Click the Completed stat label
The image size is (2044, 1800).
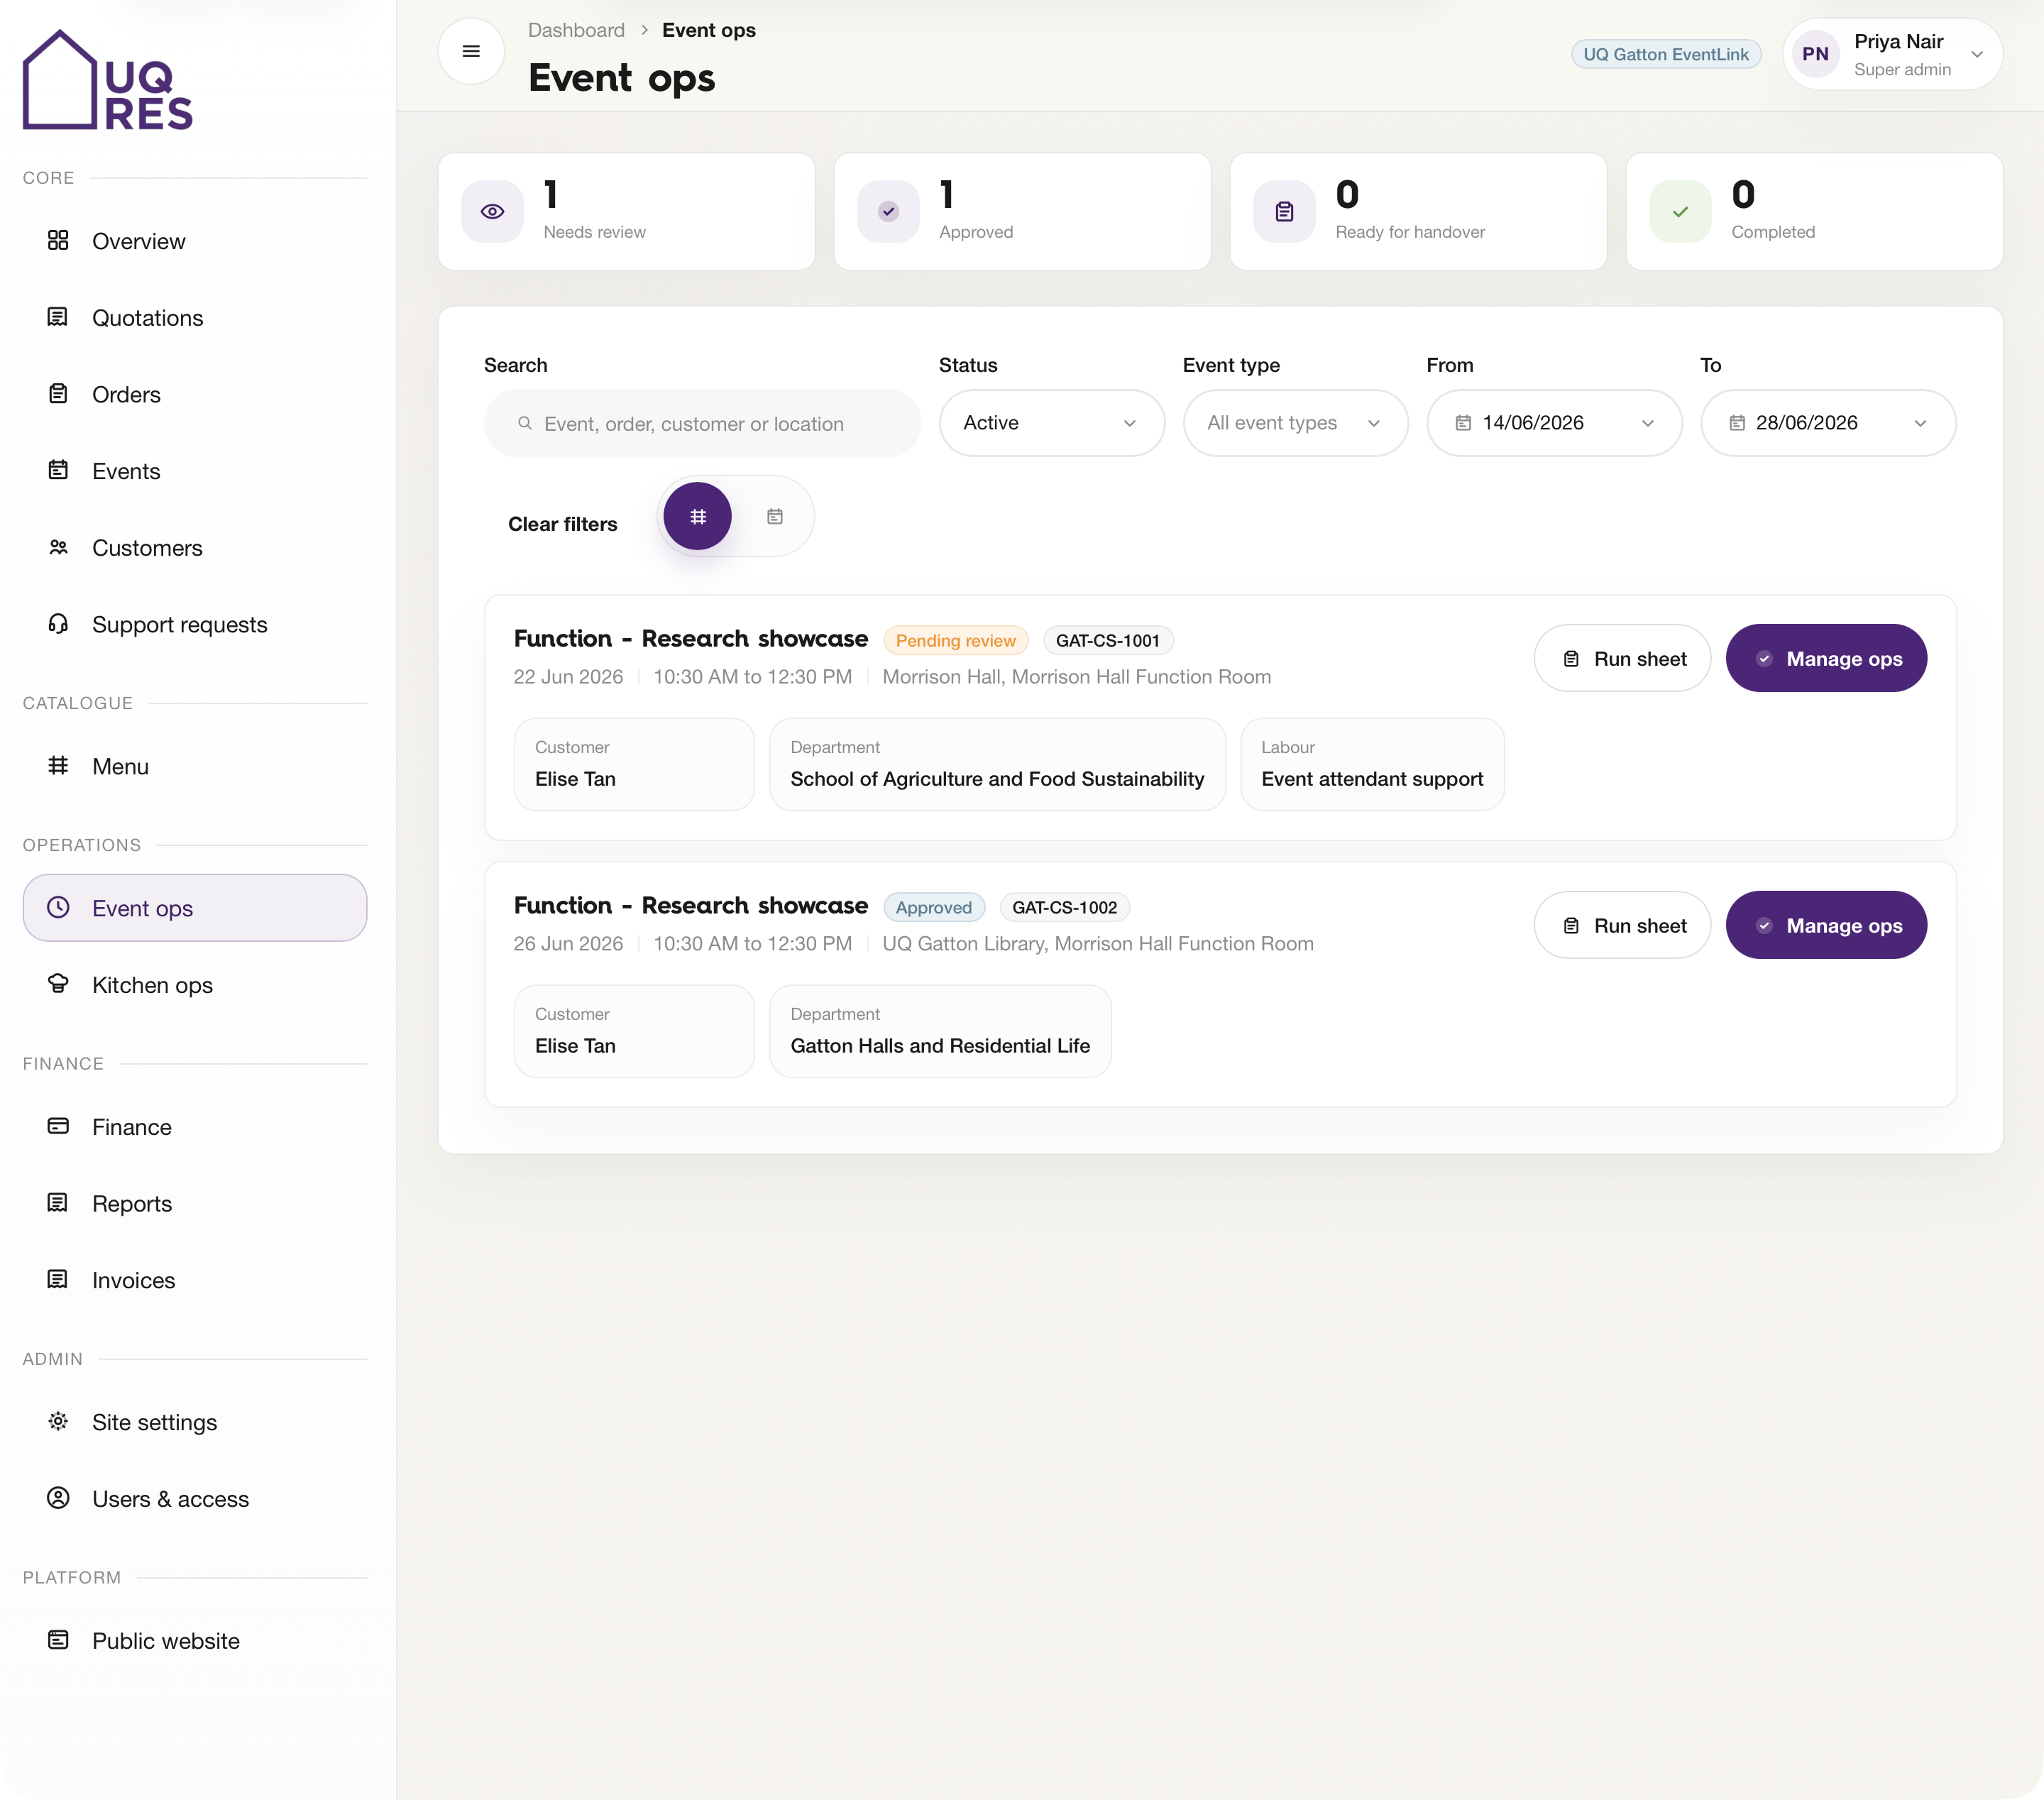(1773, 232)
